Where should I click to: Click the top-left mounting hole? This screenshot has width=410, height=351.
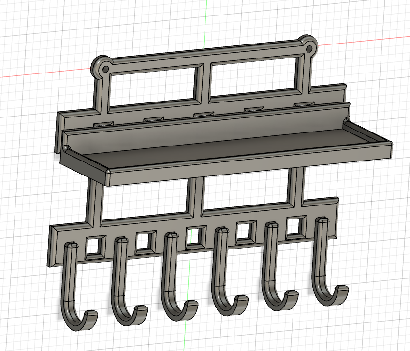point(106,69)
